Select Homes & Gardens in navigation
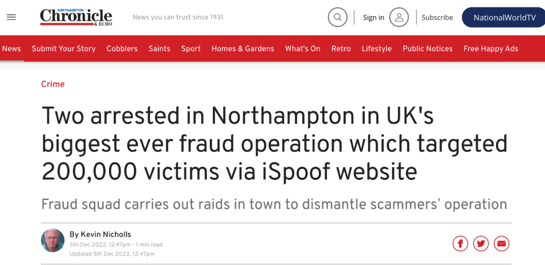 click(243, 48)
